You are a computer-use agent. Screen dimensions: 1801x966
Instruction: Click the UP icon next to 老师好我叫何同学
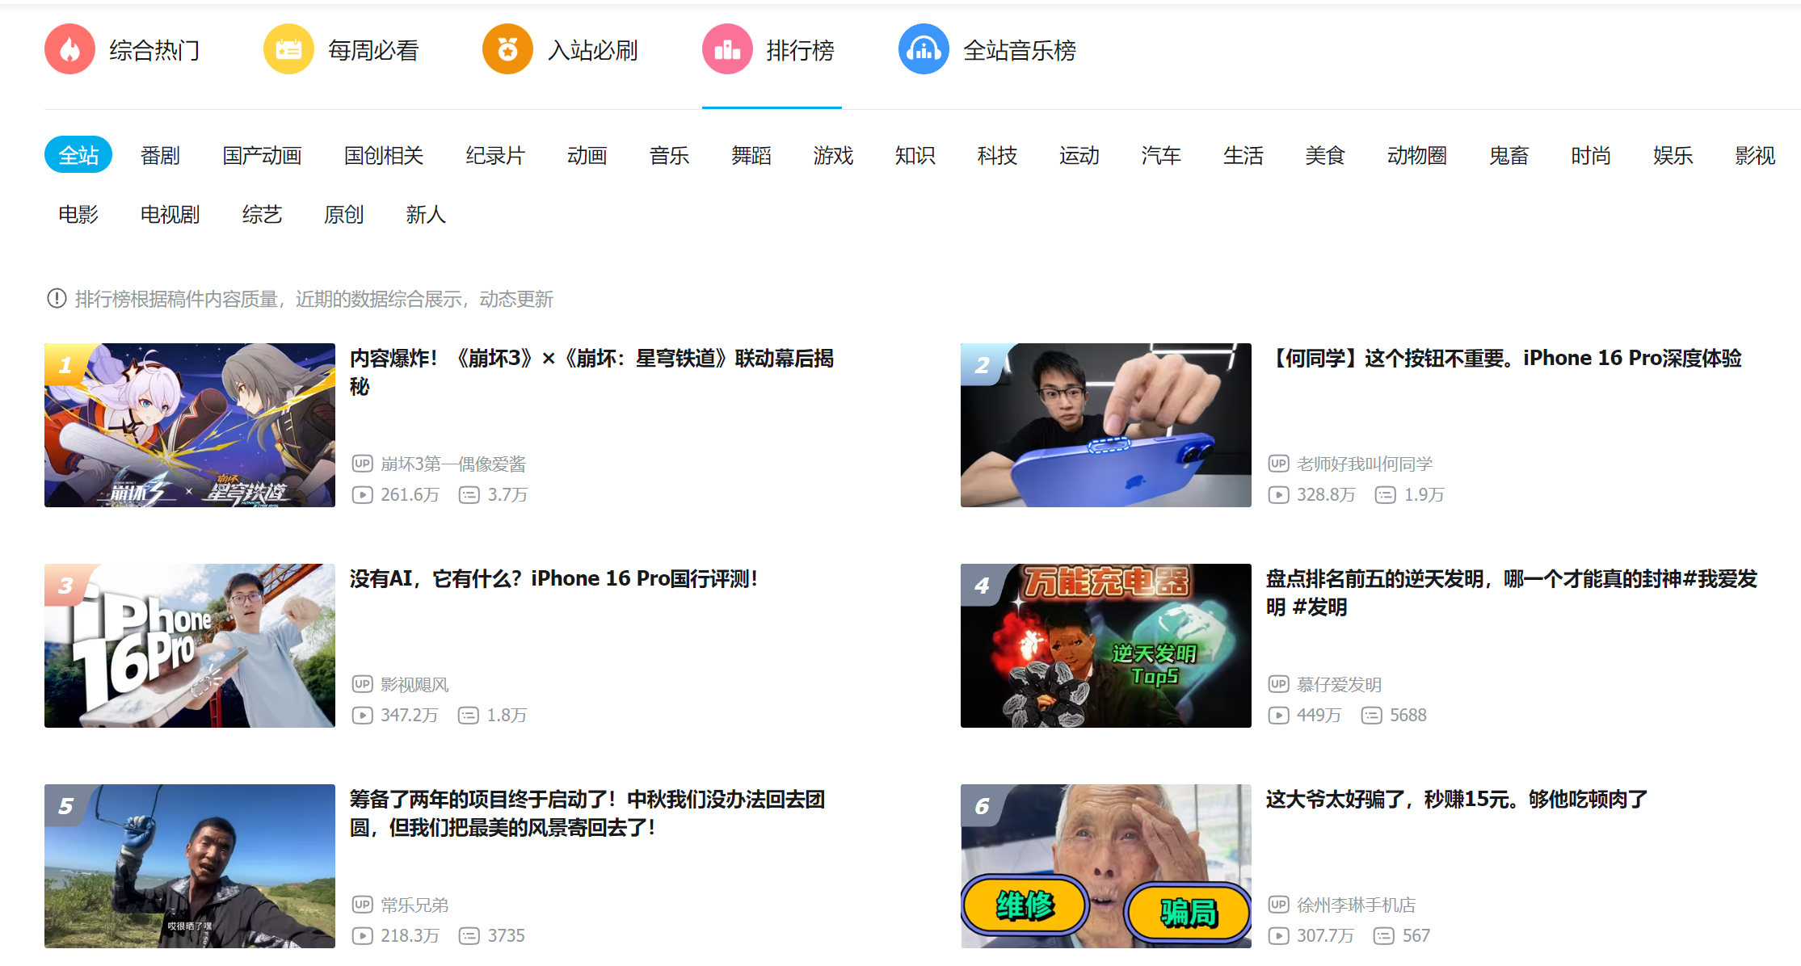point(1278,464)
